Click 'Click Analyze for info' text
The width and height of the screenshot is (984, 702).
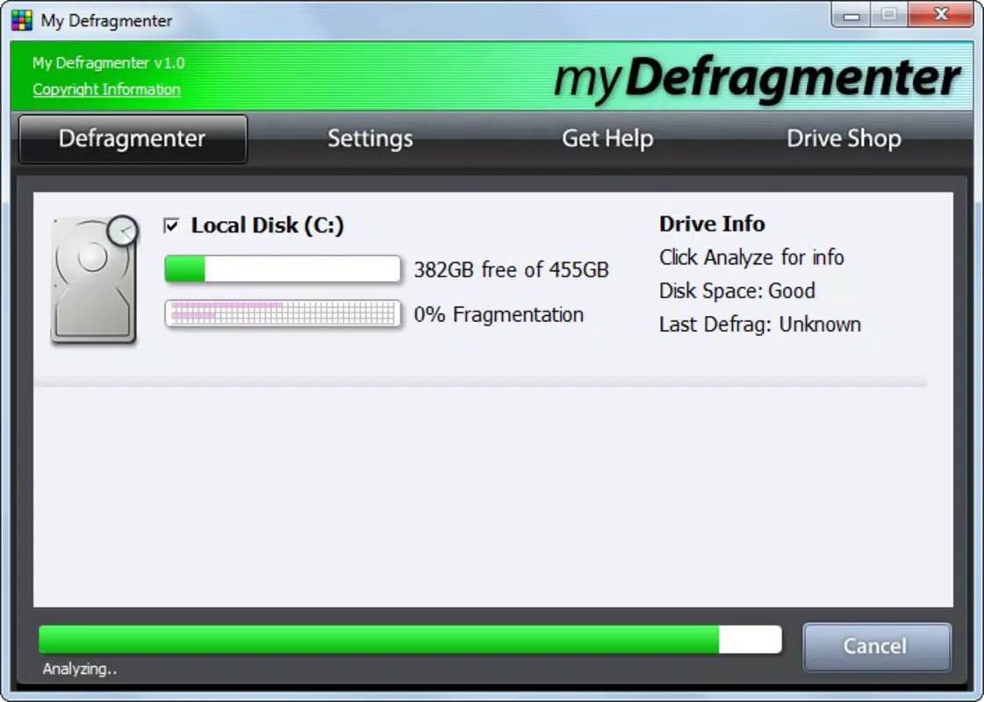coord(751,258)
